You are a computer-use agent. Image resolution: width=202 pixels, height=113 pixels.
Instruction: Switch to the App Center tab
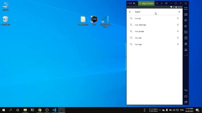pos(146,3)
